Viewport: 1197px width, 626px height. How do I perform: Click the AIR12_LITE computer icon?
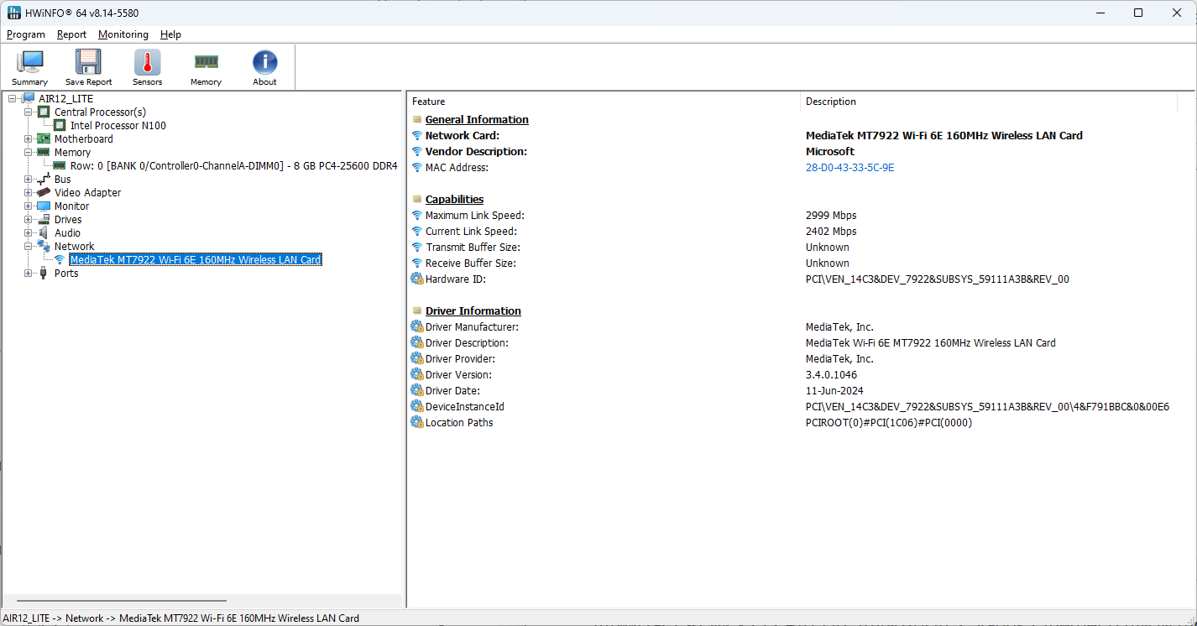tap(29, 99)
